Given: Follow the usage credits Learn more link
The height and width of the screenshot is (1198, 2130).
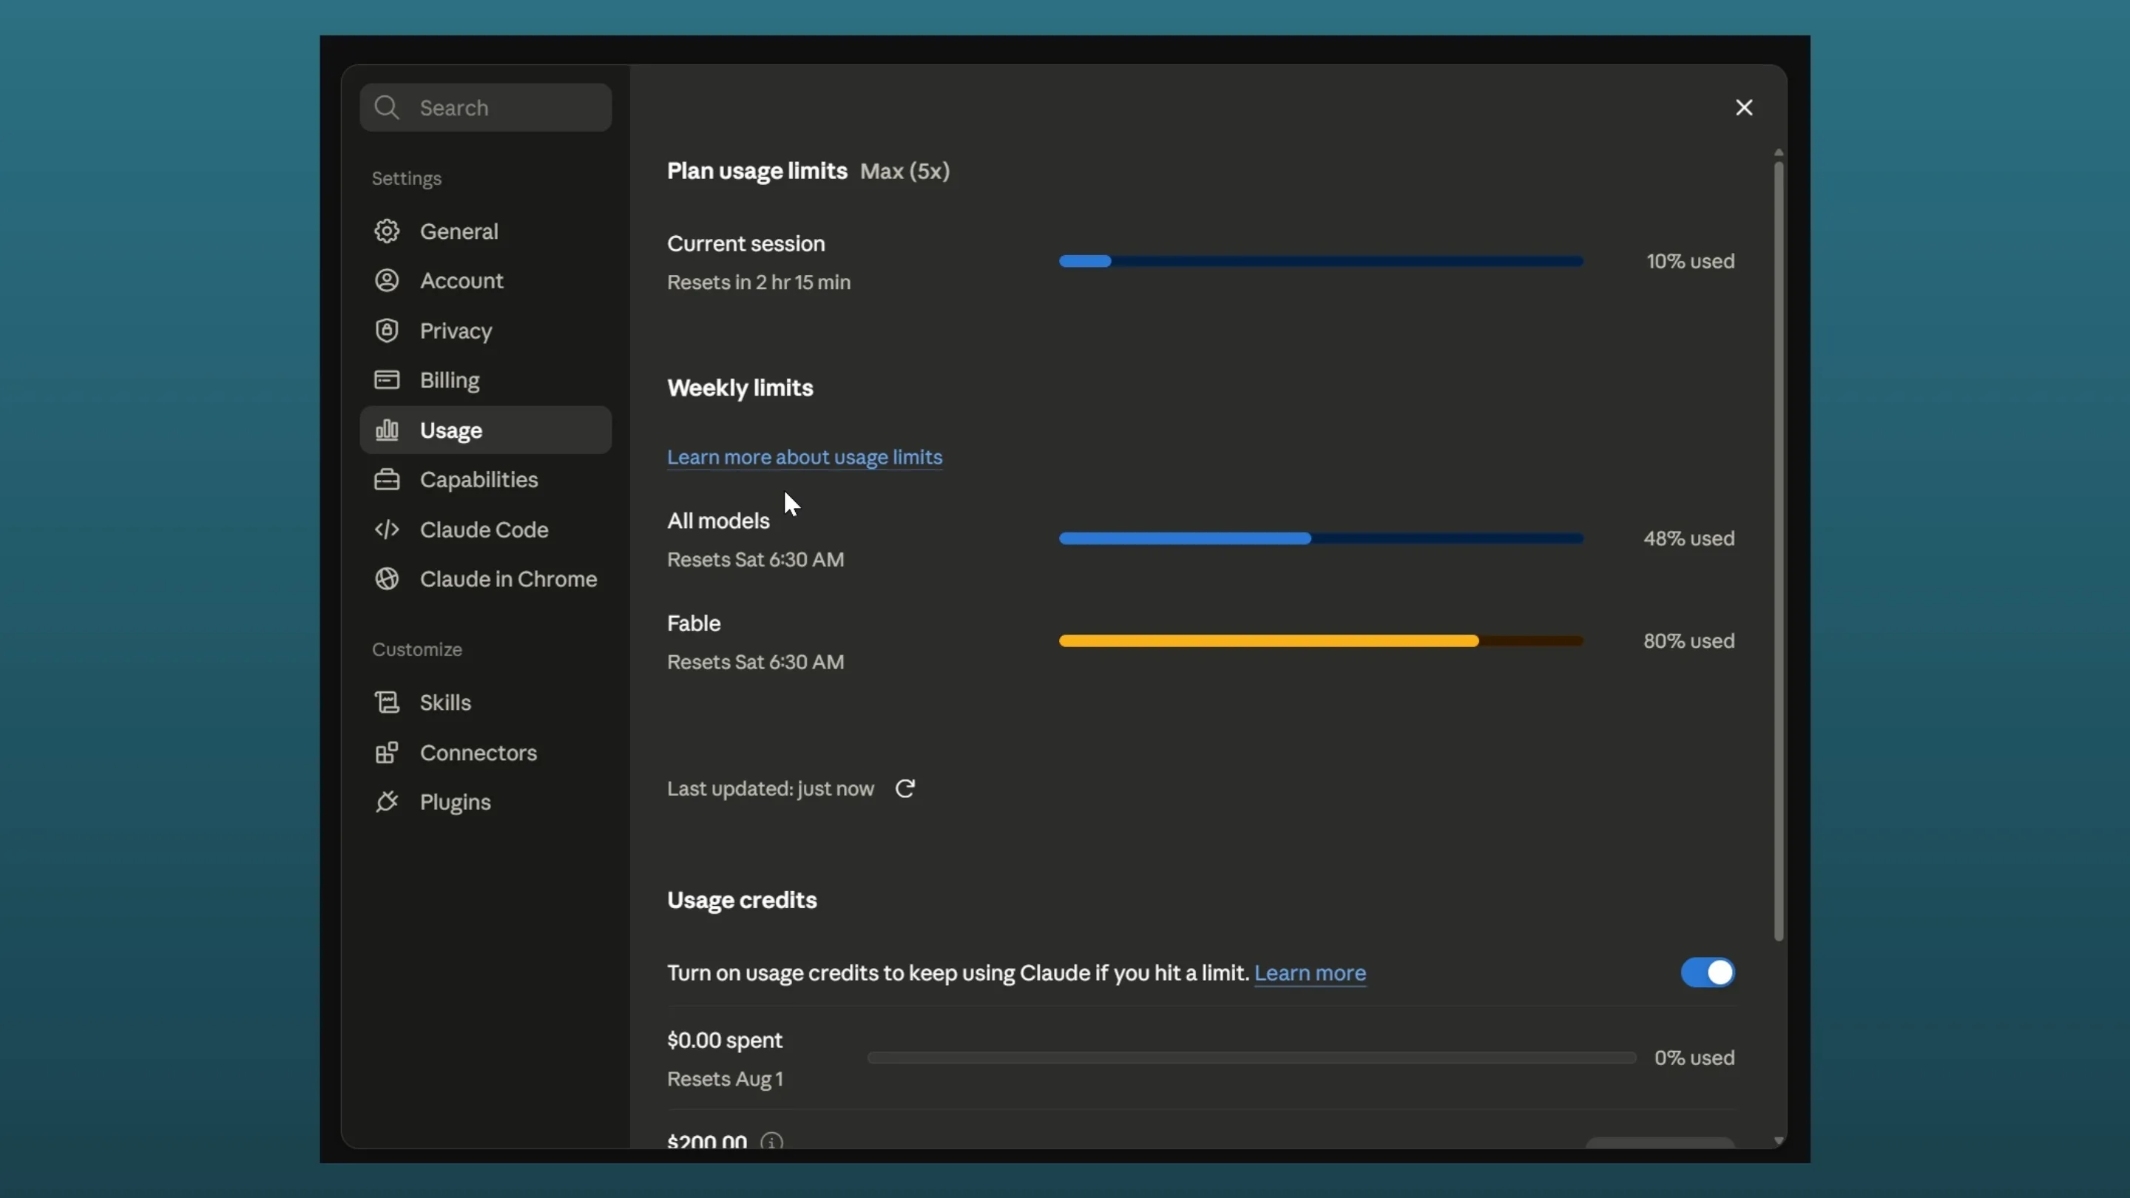Looking at the screenshot, I should (1310, 972).
